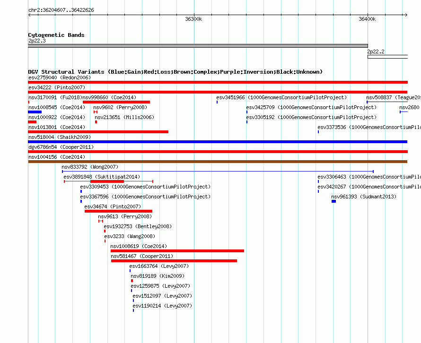The image size is (421, 343).
Task: Open nsv9602 (Perry2008) label
Action: click(120, 107)
